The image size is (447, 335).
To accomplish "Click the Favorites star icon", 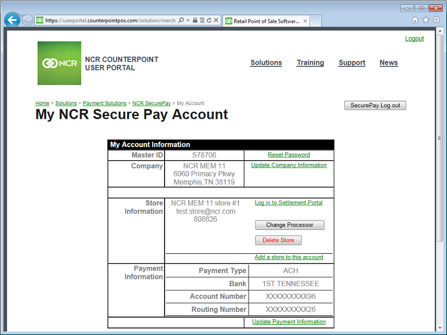I will 426,20.
